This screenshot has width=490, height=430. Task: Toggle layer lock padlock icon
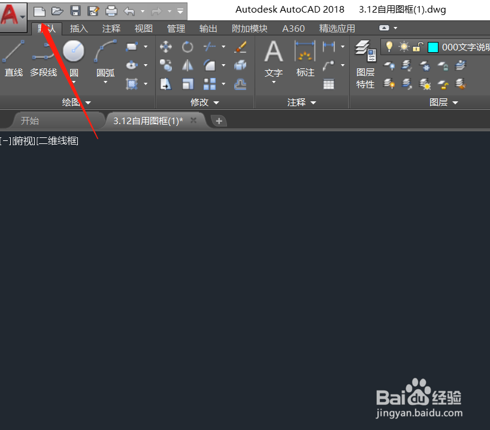(418, 47)
